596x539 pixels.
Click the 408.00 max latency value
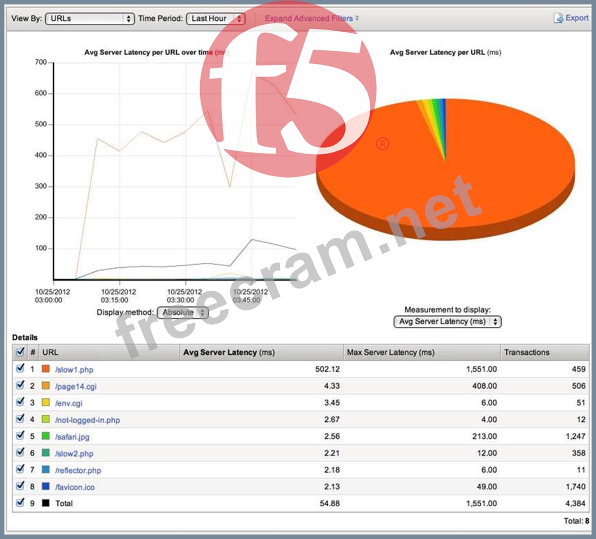click(484, 386)
